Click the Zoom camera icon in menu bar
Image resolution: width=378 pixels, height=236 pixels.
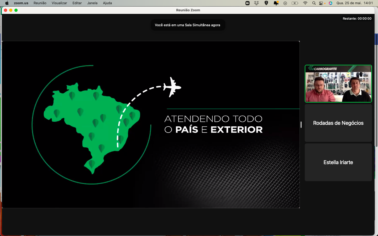(247, 3)
